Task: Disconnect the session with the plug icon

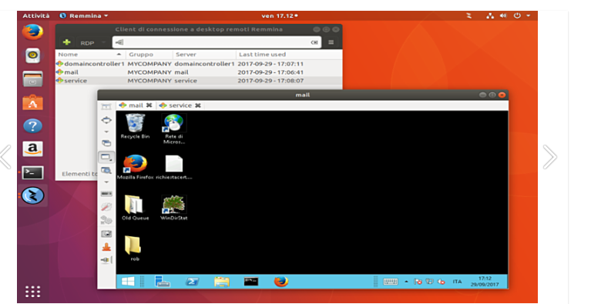Action: click(106, 259)
